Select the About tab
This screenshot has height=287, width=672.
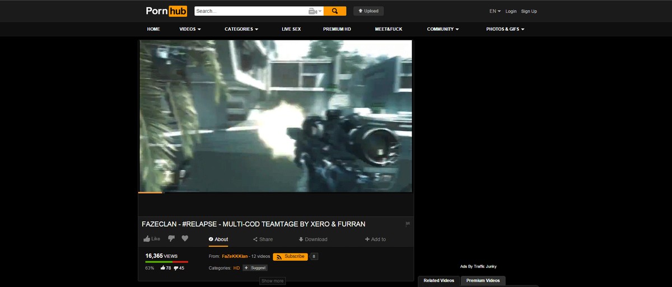(218, 239)
